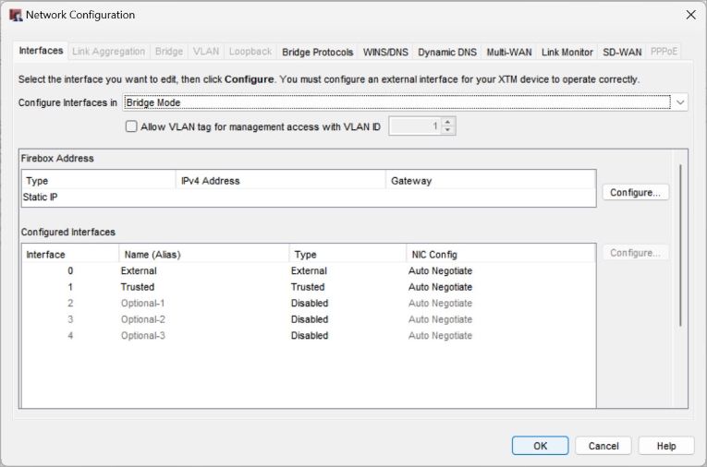Go to the Dynamic DNS tab
The width and height of the screenshot is (707, 467).
[446, 52]
